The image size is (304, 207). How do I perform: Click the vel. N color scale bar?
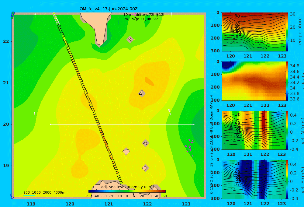click(287, 130)
